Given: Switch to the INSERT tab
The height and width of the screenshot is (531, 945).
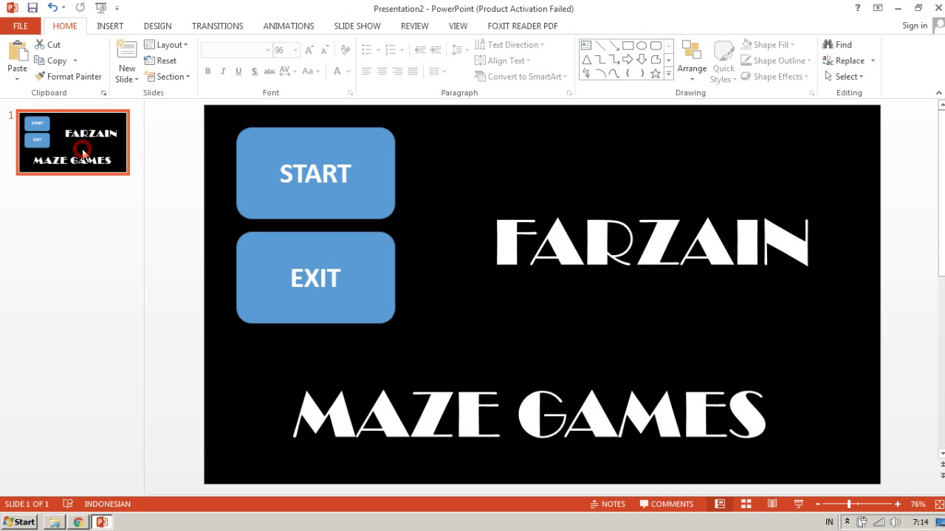Looking at the screenshot, I should (x=110, y=26).
